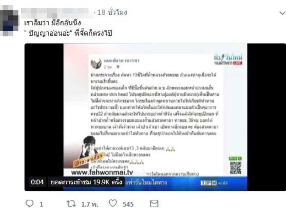Click the reply speech bubble icon
The height and width of the screenshot is (208, 286).
coord(30,204)
